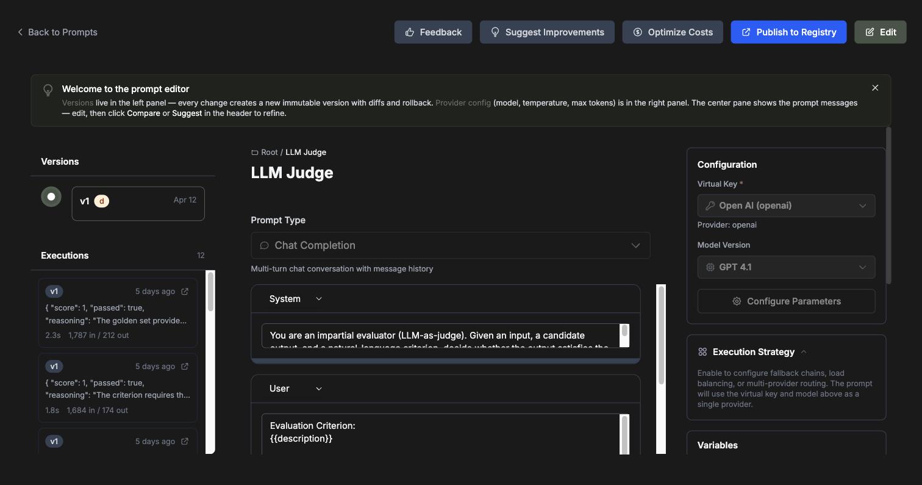
Task: Click into the User message text area
Action: pos(440,434)
